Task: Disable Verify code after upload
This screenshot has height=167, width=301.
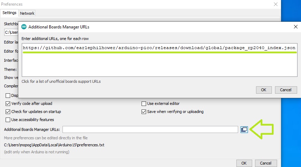Action: click(8, 104)
